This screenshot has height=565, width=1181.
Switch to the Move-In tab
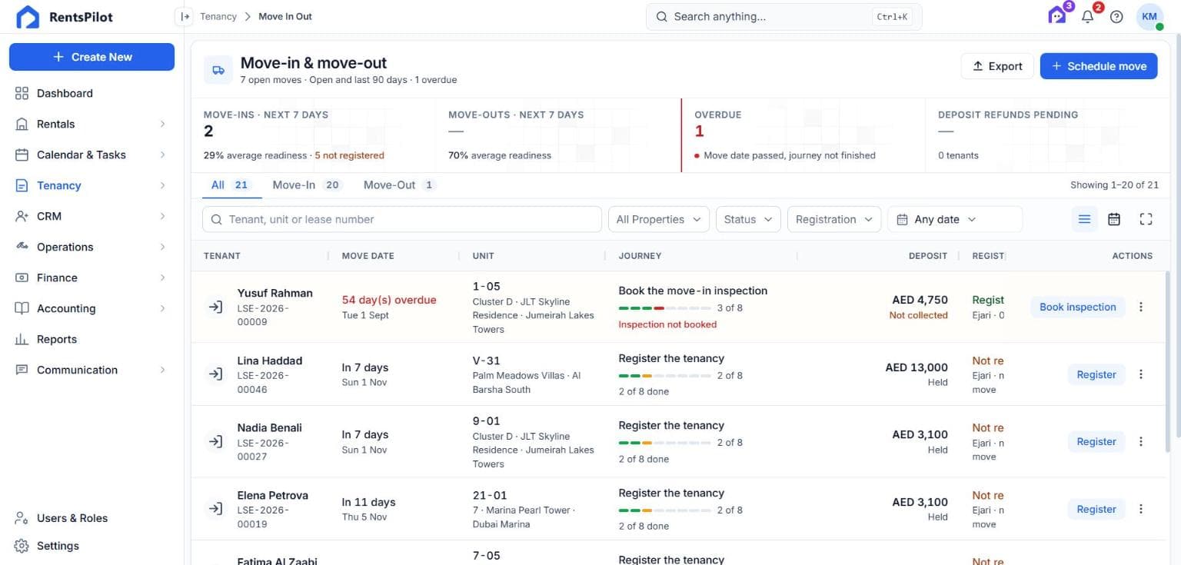click(x=307, y=185)
